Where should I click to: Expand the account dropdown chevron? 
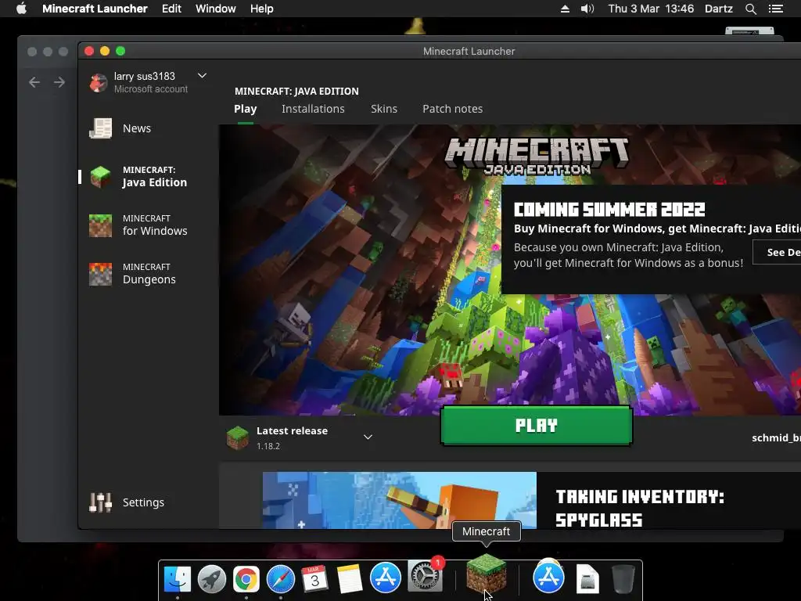(203, 76)
